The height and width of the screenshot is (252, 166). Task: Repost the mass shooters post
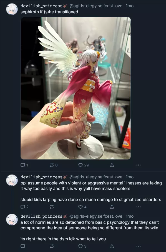click(52, 207)
